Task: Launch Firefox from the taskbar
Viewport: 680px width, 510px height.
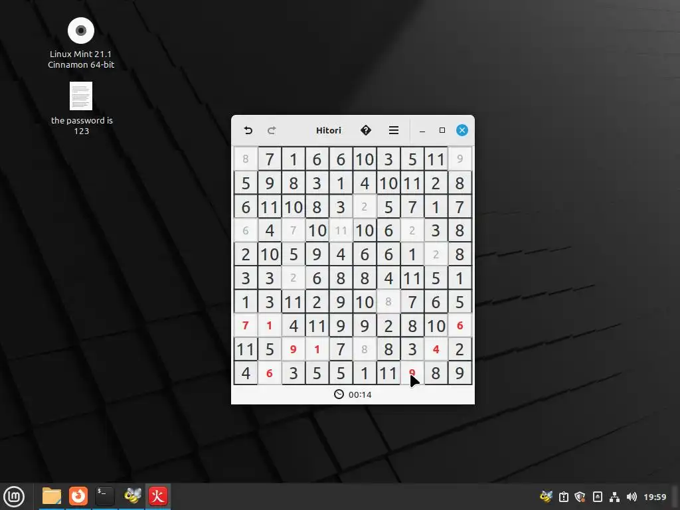Action: (78, 496)
